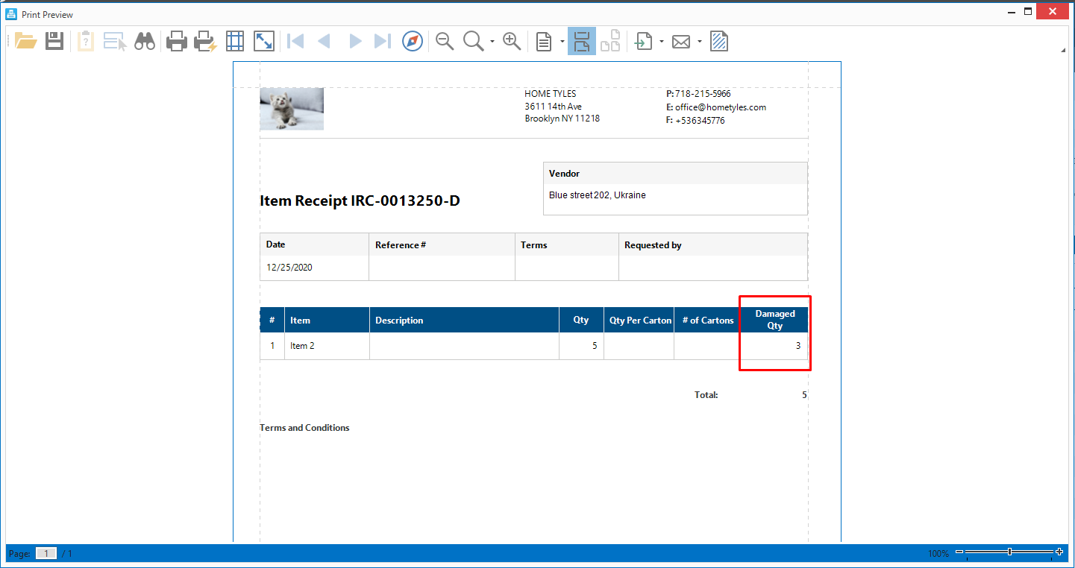This screenshot has height=568, width=1075.
Task: Click the "HOME TYLES" company name
Action: [x=551, y=94]
